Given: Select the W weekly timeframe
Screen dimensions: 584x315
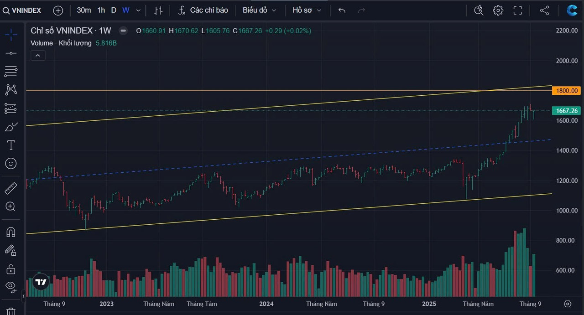Looking at the screenshot, I should (125, 10).
